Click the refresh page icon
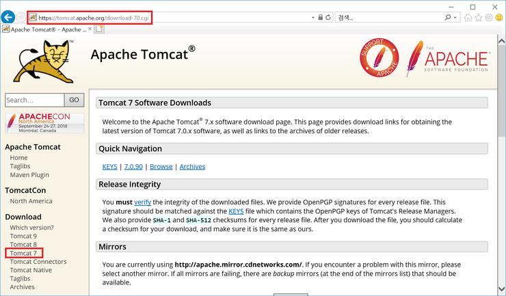 (328, 17)
